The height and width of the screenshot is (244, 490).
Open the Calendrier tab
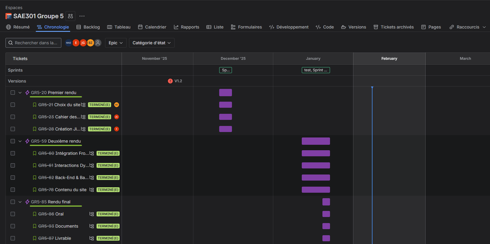152,27
